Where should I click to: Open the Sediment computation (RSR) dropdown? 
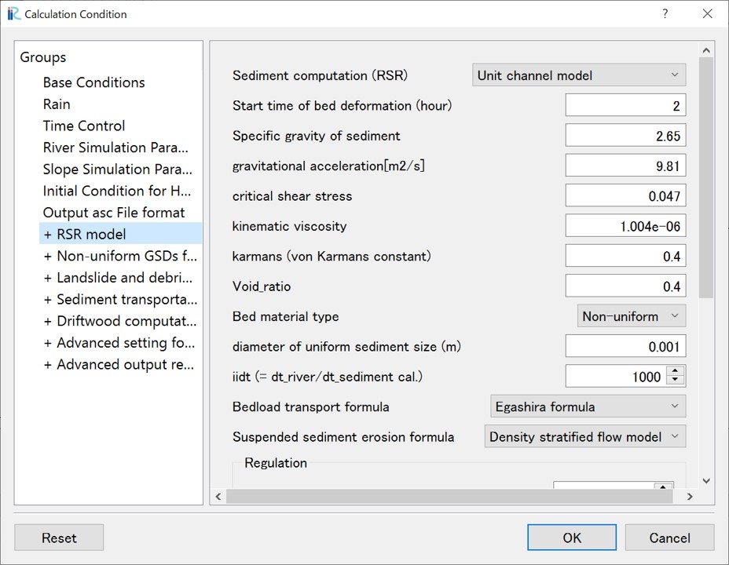579,75
